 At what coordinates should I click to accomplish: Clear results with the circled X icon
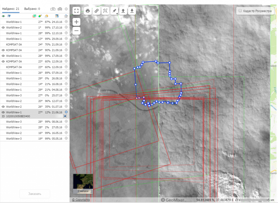point(66,9)
